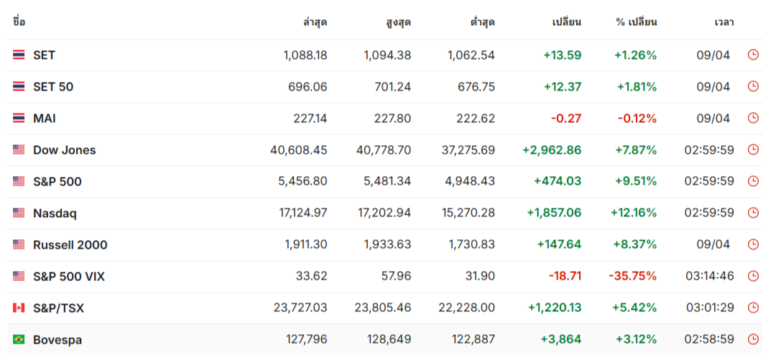This screenshot has height=353, width=763.
Task: Click the clock icon in the SET row
Action: coord(753,55)
